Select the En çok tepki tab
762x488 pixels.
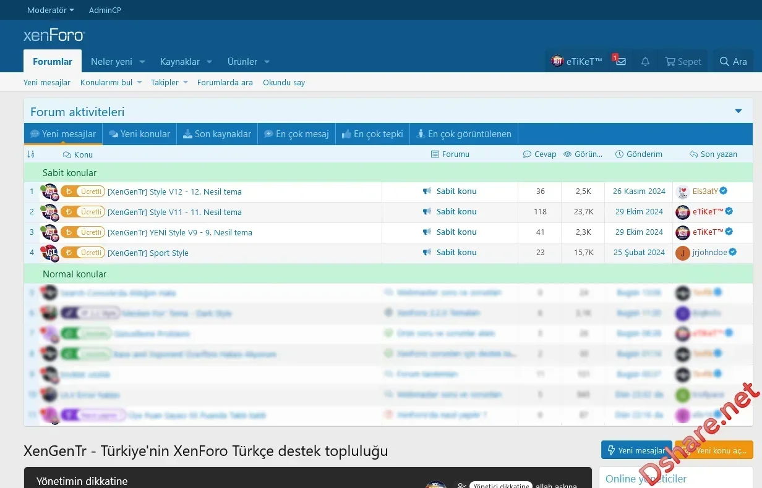pos(372,133)
